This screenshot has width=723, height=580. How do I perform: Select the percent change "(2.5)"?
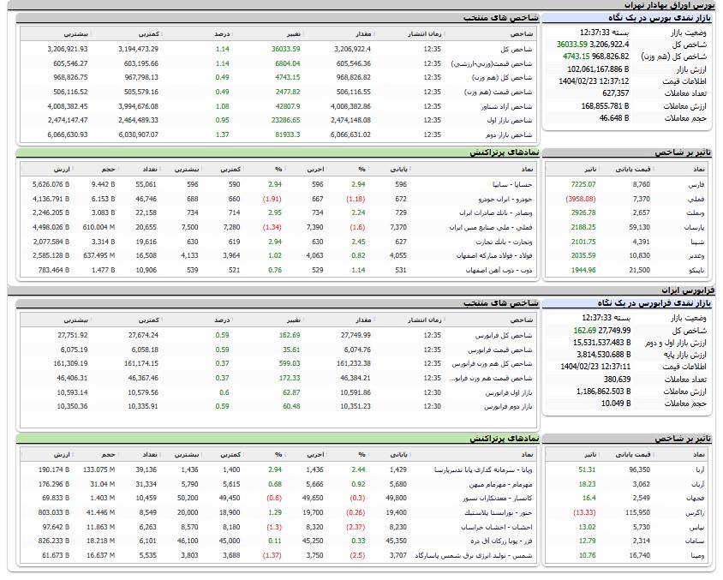pyautogui.click(x=357, y=555)
